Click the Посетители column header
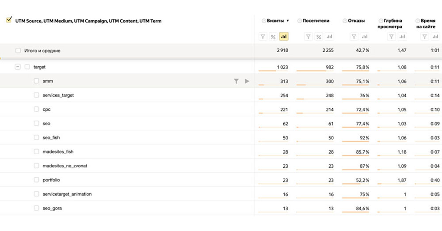442x231 pixels. point(316,21)
